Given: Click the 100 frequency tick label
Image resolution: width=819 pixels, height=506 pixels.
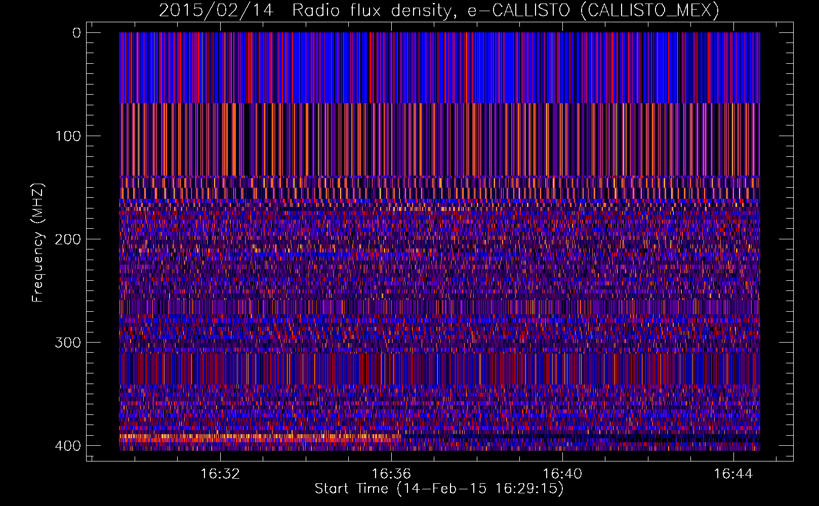Looking at the screenshot, I should 67,136.
